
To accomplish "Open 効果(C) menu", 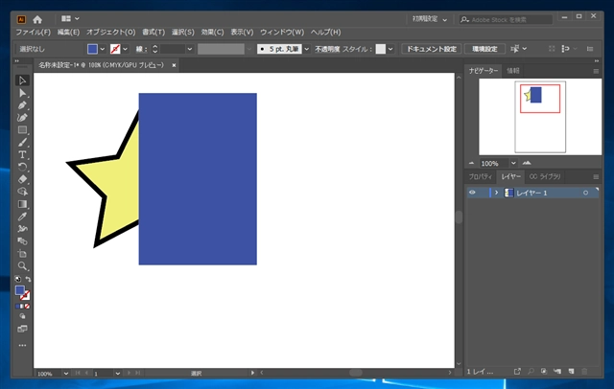I will coord(212,32).
